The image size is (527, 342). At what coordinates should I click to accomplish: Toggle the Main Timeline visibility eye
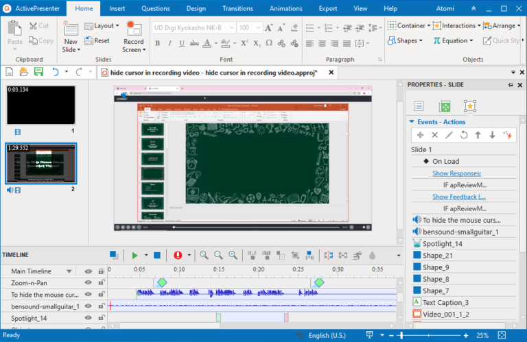tap(88, 271)
